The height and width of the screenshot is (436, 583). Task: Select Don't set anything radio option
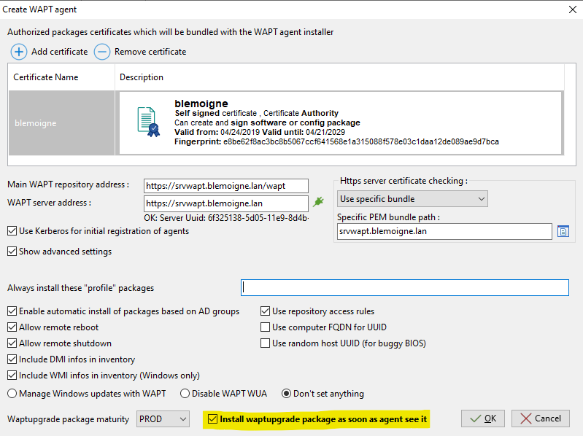(286, 394)
